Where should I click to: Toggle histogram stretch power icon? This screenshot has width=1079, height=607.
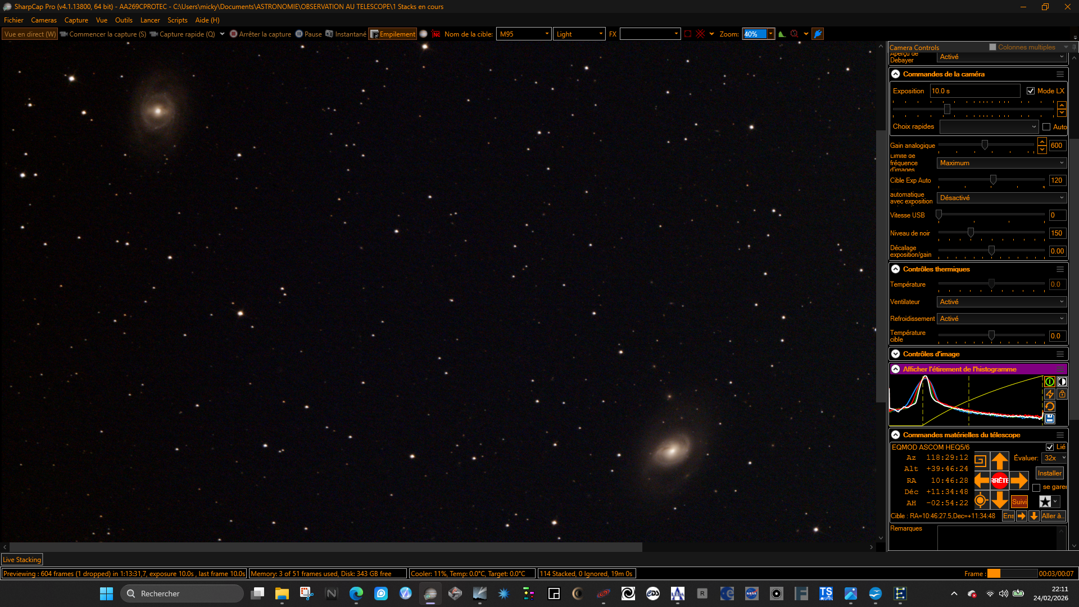[1049, 382]
